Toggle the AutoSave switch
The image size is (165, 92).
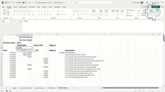[25, 3]
